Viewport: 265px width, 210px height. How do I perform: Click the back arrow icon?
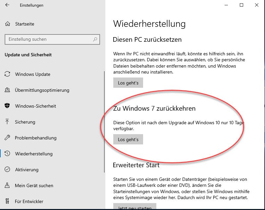click(7, 5)
